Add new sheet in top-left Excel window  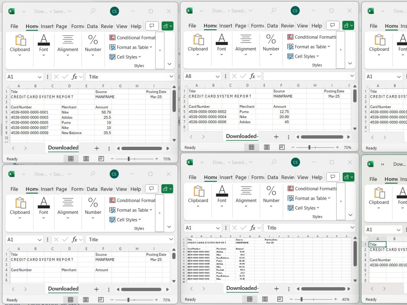point(96,148)
